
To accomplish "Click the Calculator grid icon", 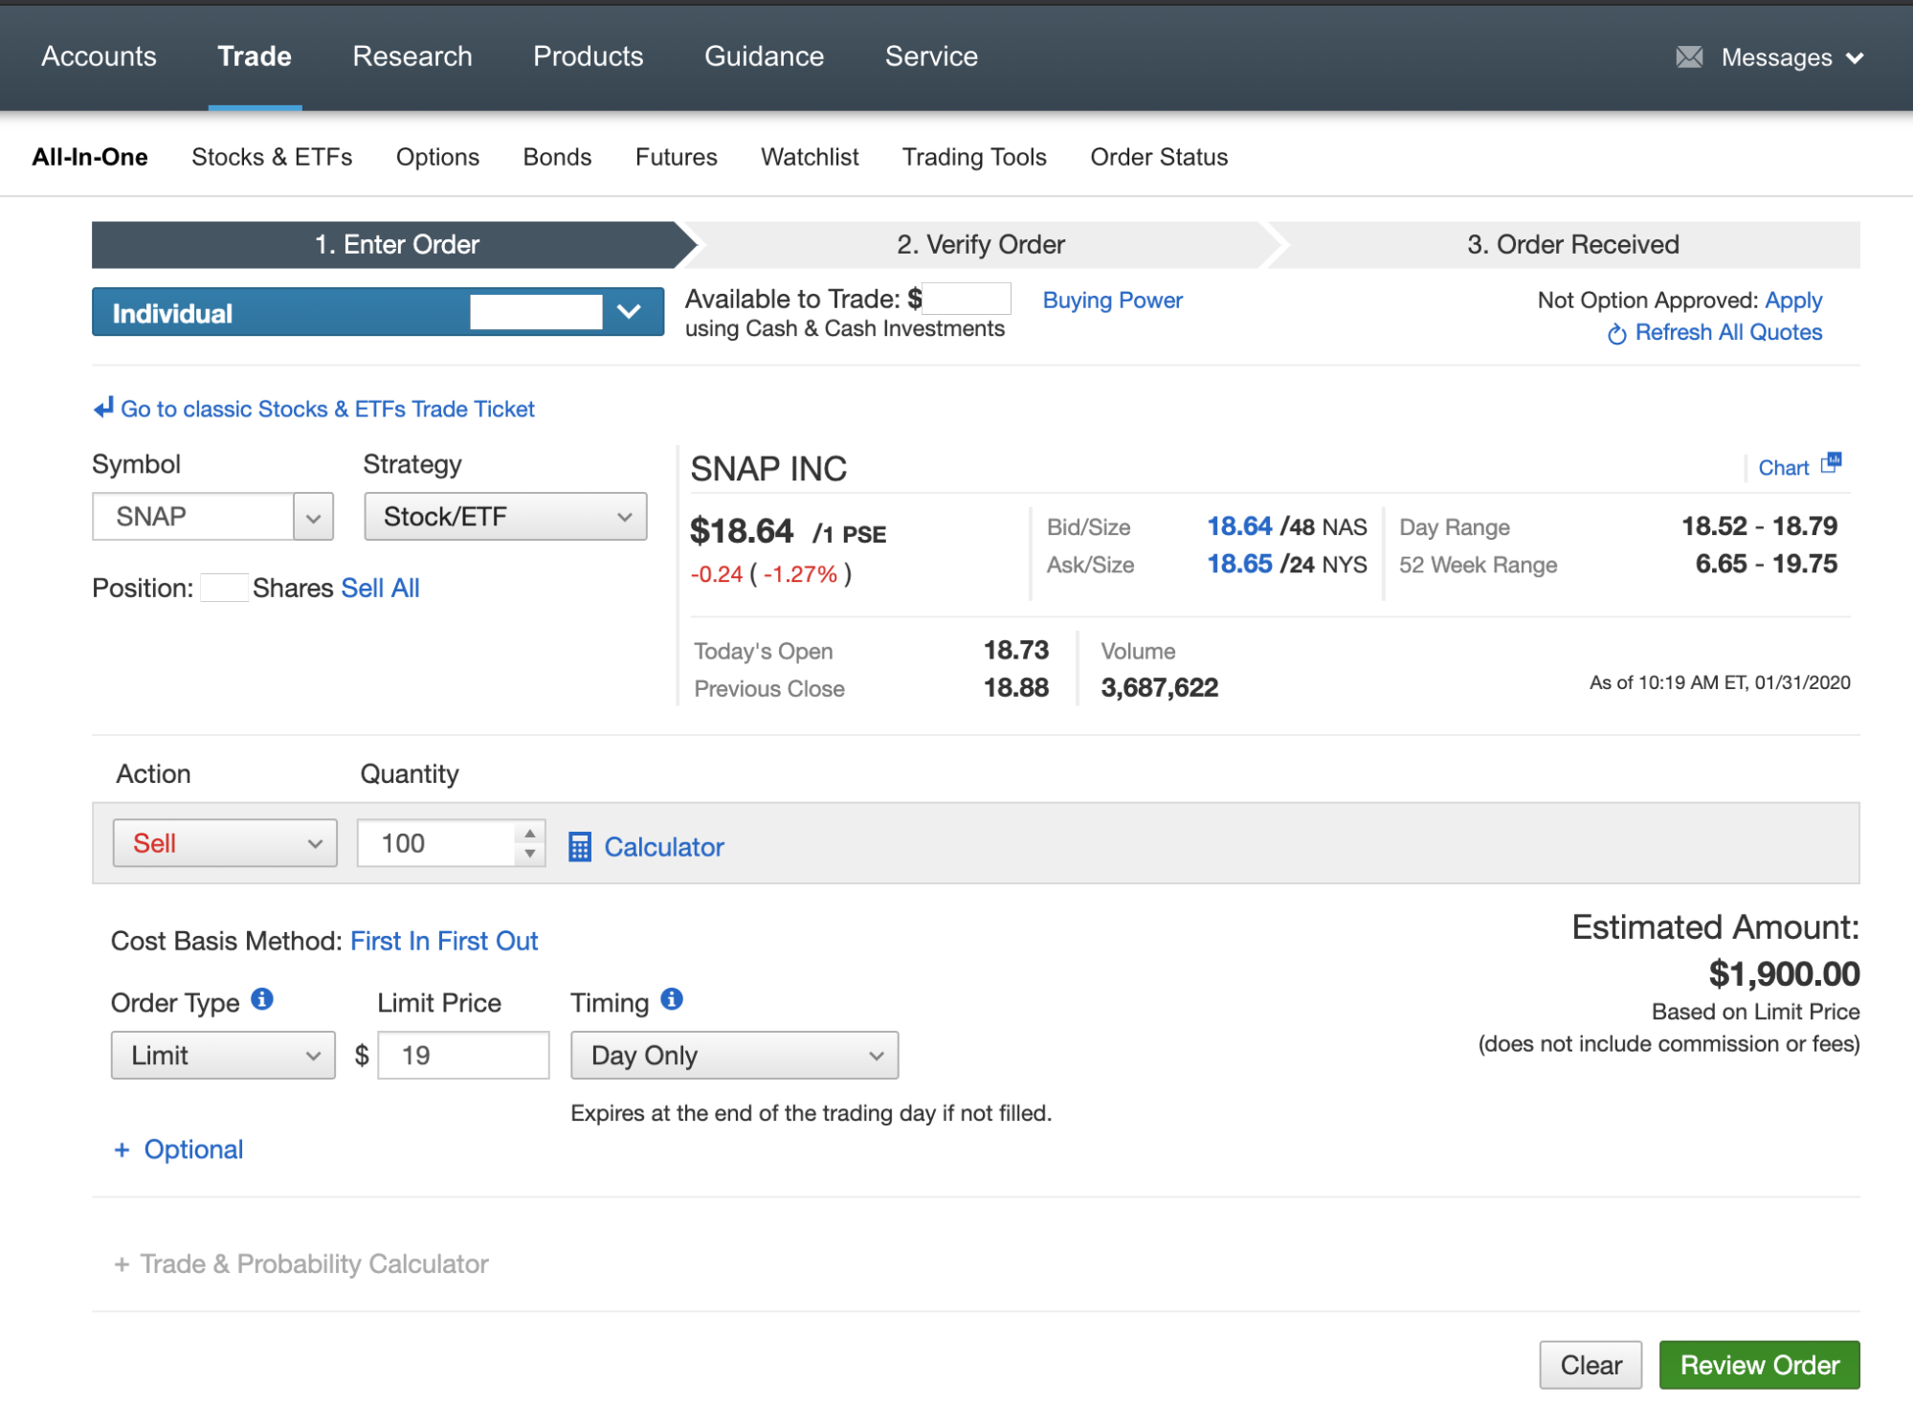I will click(579, 847).
